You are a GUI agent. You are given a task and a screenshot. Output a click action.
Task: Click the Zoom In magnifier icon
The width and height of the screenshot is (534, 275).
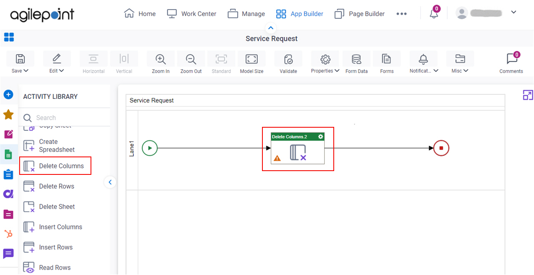coord(161,59)
